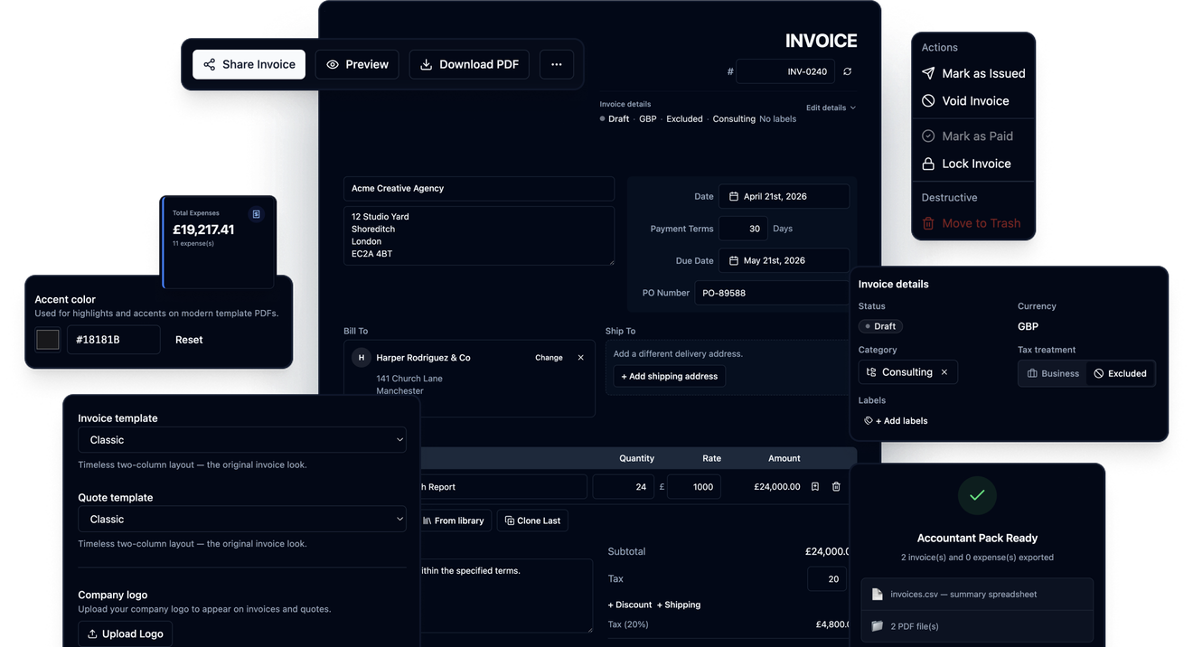Screen dimensions: 1193x647
Task: Click the From library button
Action: pyautogui.click(x=454, y=520)
